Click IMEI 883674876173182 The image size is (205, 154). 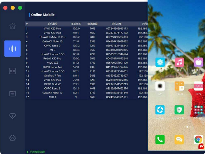117,33
